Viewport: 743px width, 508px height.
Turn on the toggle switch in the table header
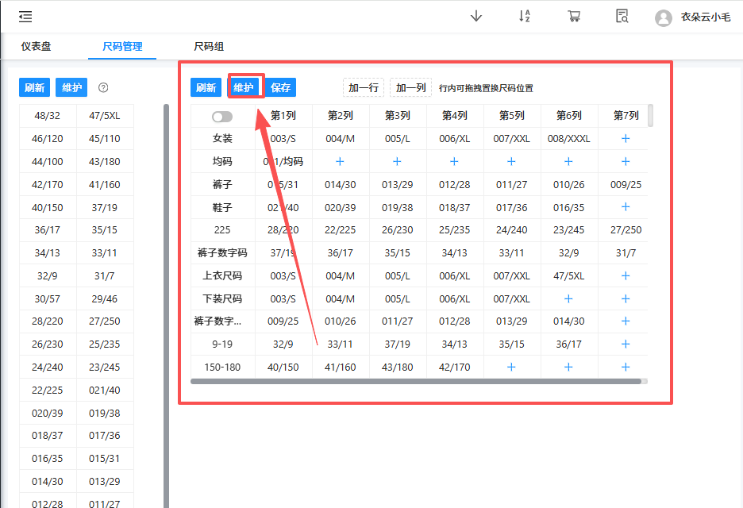(222, 115)
